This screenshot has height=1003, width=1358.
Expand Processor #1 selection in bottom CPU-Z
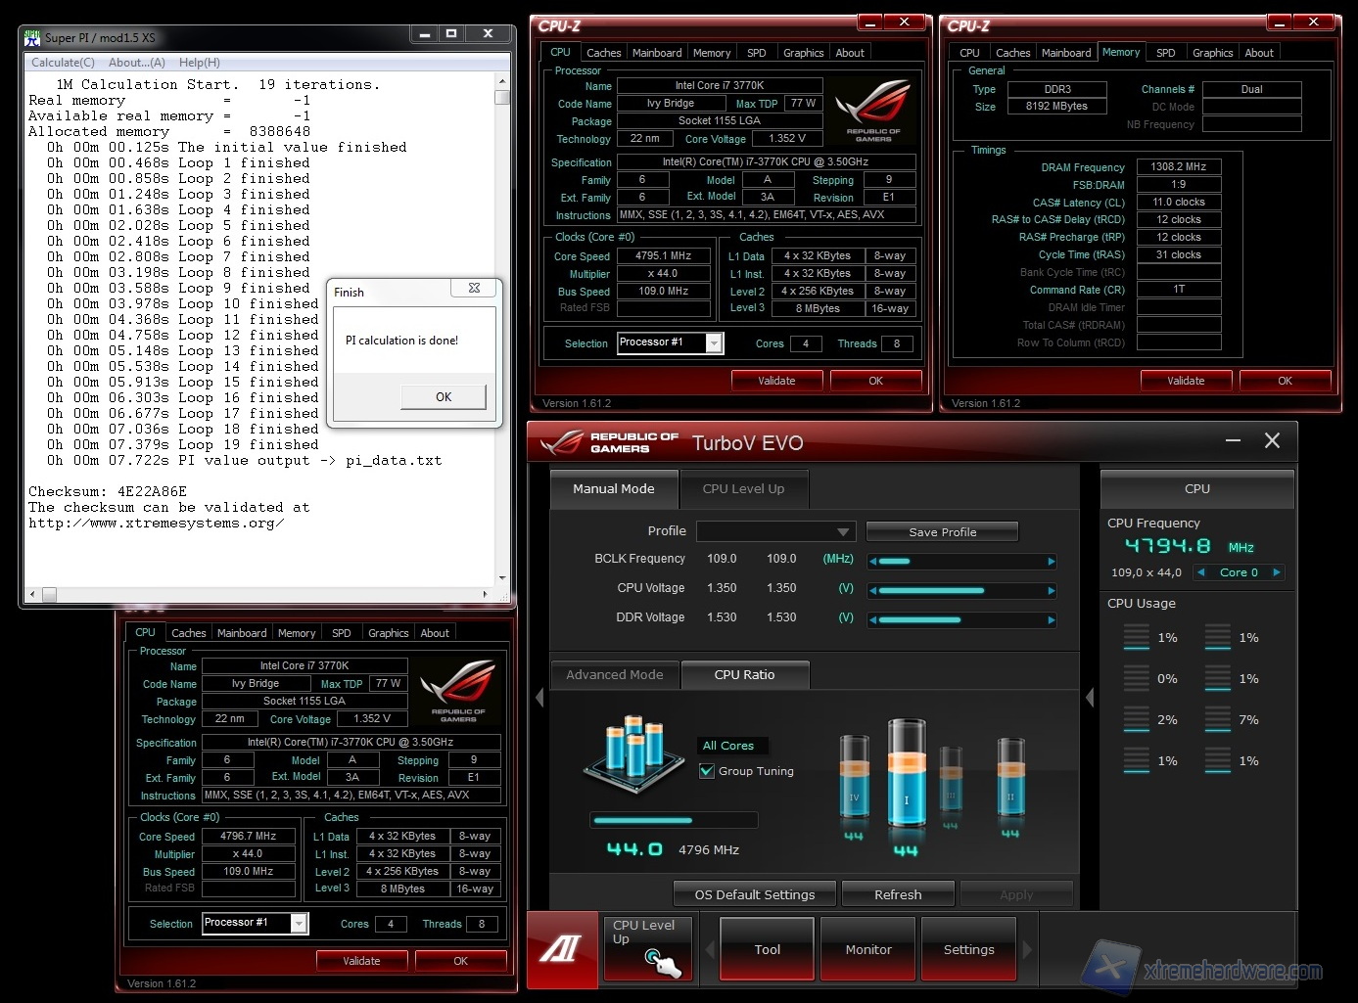pyautogui.click(x=299, y=923)
